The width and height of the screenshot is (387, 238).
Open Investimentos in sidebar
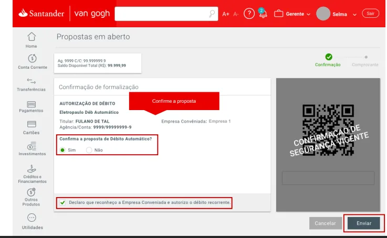pyautogui.click(x=32, y=146)
